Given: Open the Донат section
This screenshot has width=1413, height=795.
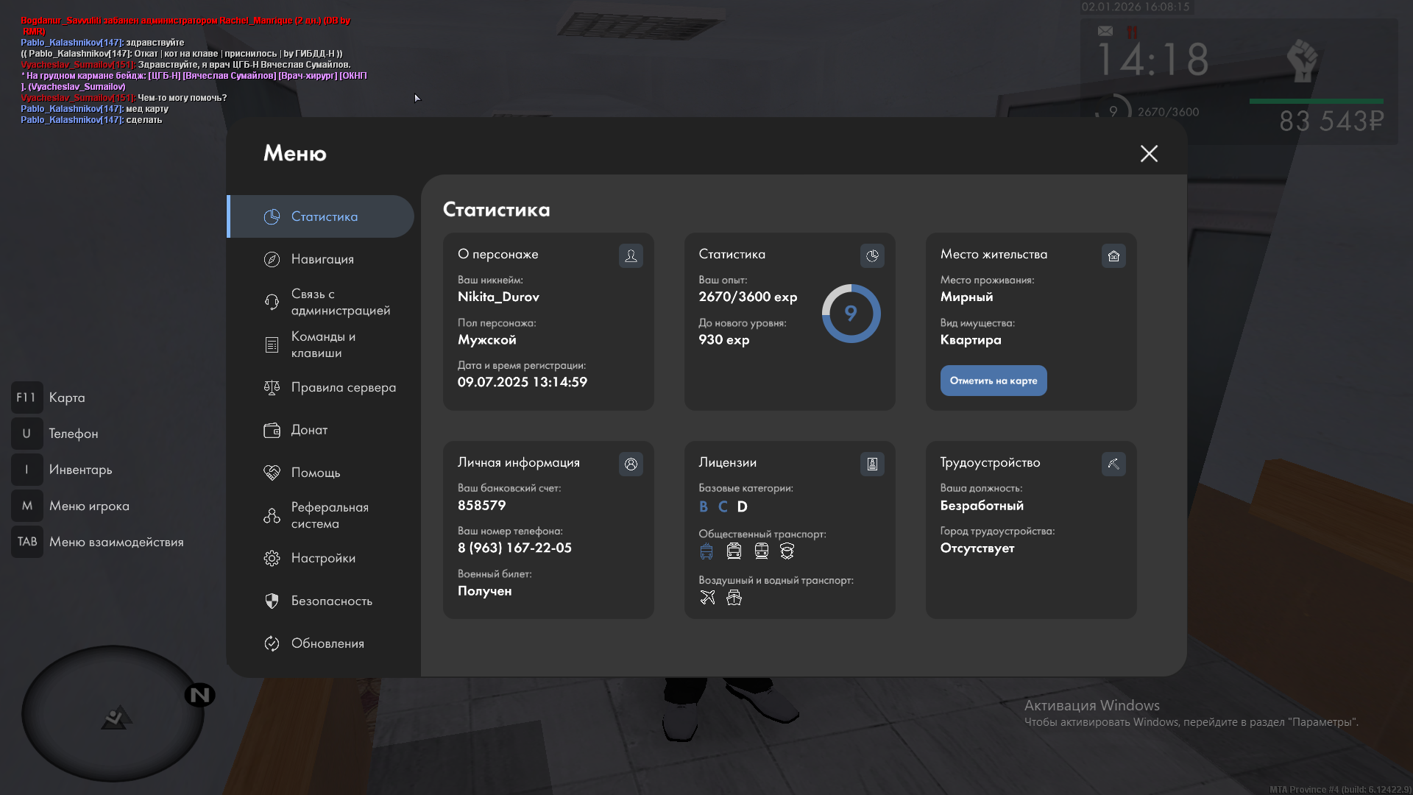Looking at the screenshot, I should [x=309, y=430].
